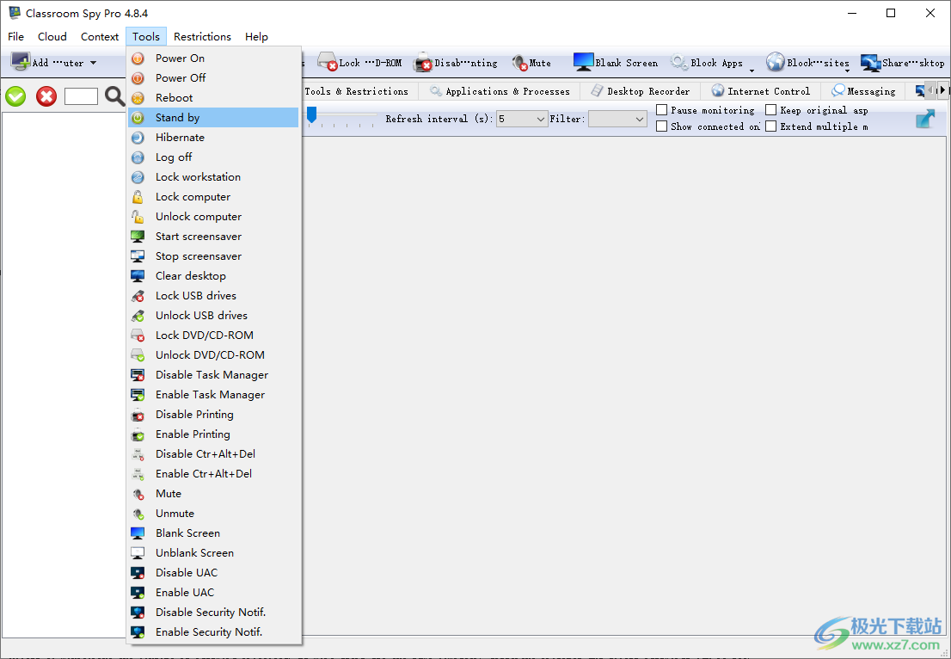Click the Start screensaver monitor icon

pos(138,237)
